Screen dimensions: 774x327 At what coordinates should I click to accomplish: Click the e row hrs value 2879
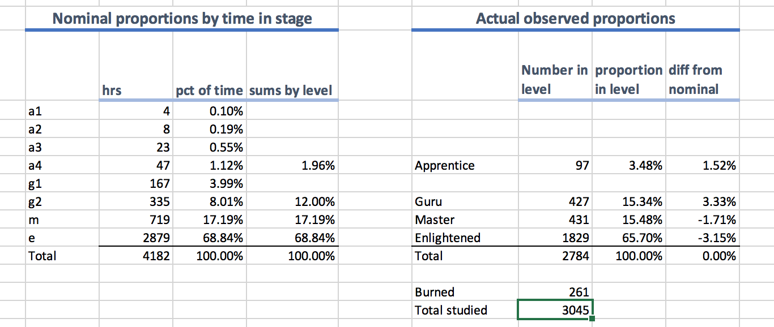click(x=136, y=238)
